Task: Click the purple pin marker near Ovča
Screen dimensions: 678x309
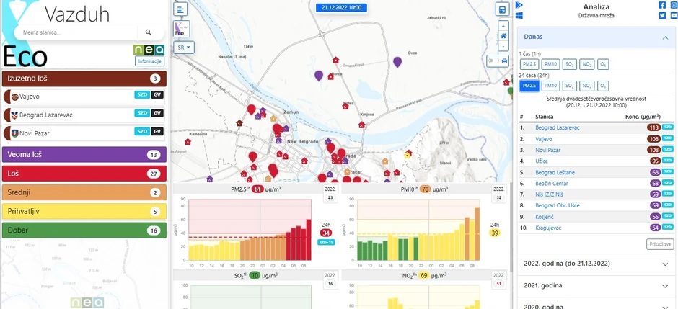Action: tap(397, 62)
